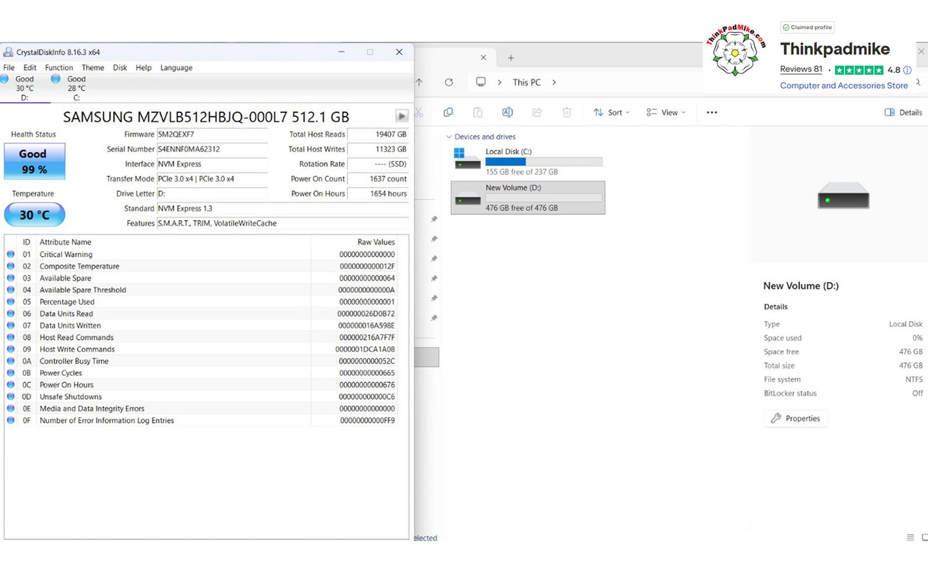The width and height of the screenshot is (928, 583).
Task: Click the large drive icon in the Details pane
Action: (843, 195)
